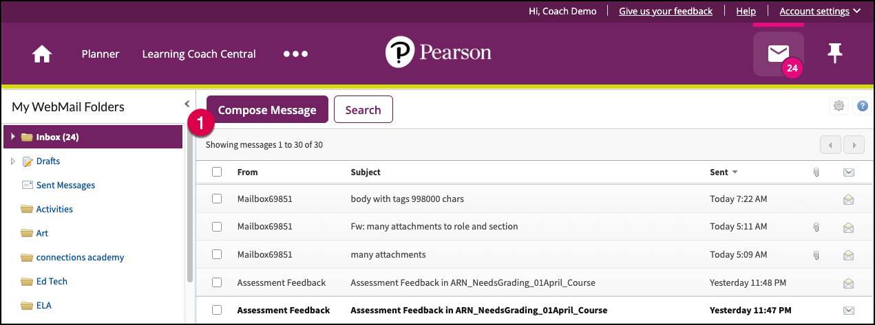This screenshot has width=875, height=325.
Task: Click the Compose Message button
Action: 267,110
